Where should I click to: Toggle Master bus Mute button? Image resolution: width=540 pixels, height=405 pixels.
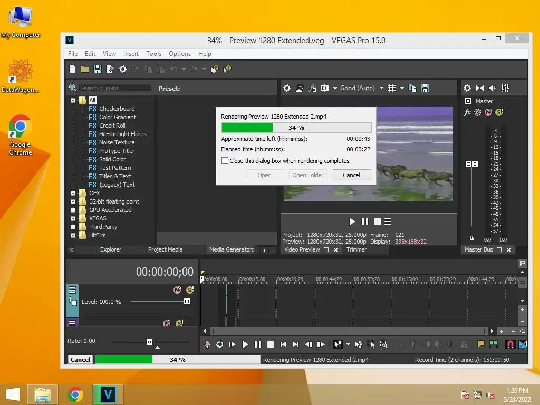(x=488, y=112)
